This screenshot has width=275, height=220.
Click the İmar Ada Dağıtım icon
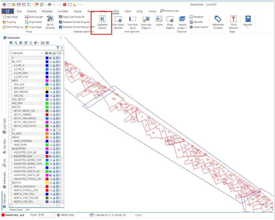[x=146, y=22]
